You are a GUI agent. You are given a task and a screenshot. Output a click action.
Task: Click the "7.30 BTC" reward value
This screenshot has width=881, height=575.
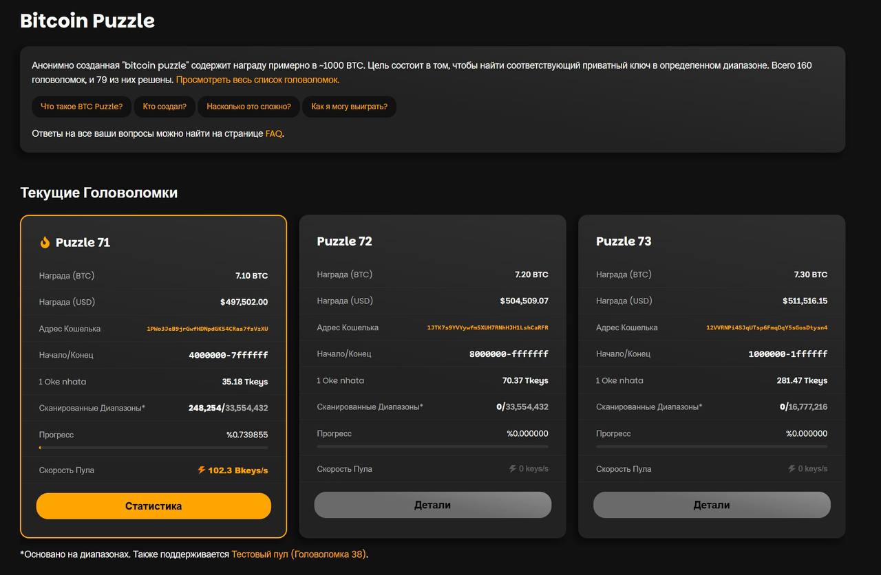click(811, 274)
